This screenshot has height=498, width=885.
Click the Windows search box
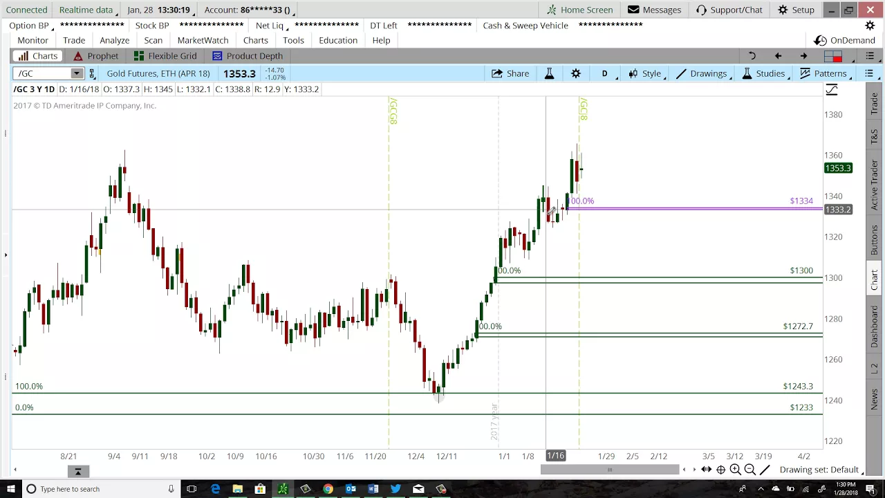coord(100,489)
